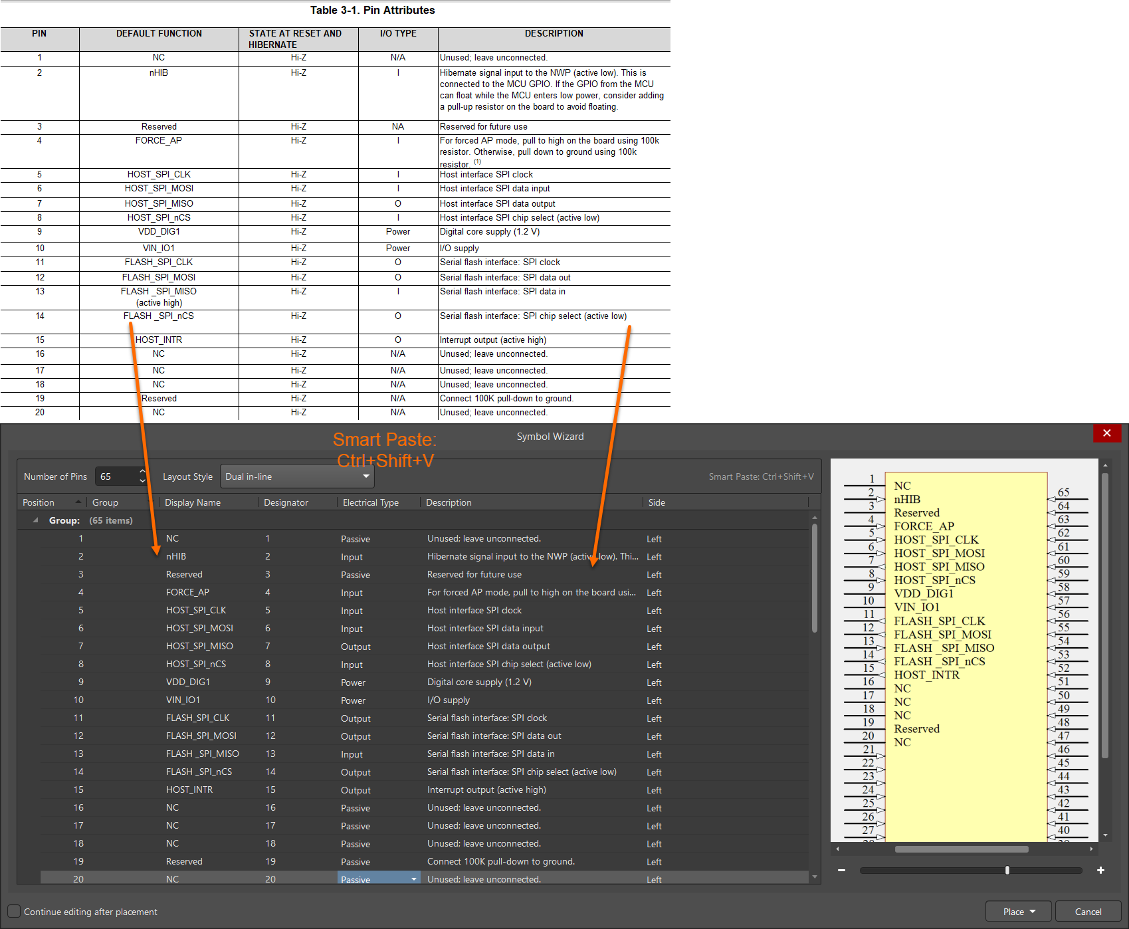Collapse the Group of 65 items

pos(35,520)
